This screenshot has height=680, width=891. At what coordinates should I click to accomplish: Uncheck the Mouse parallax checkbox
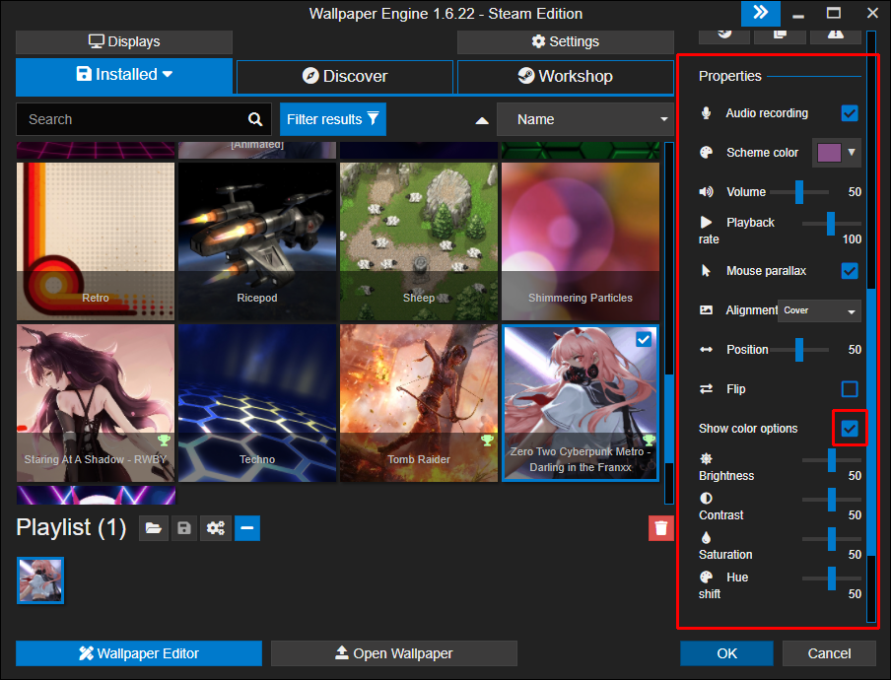pos(849,271)
